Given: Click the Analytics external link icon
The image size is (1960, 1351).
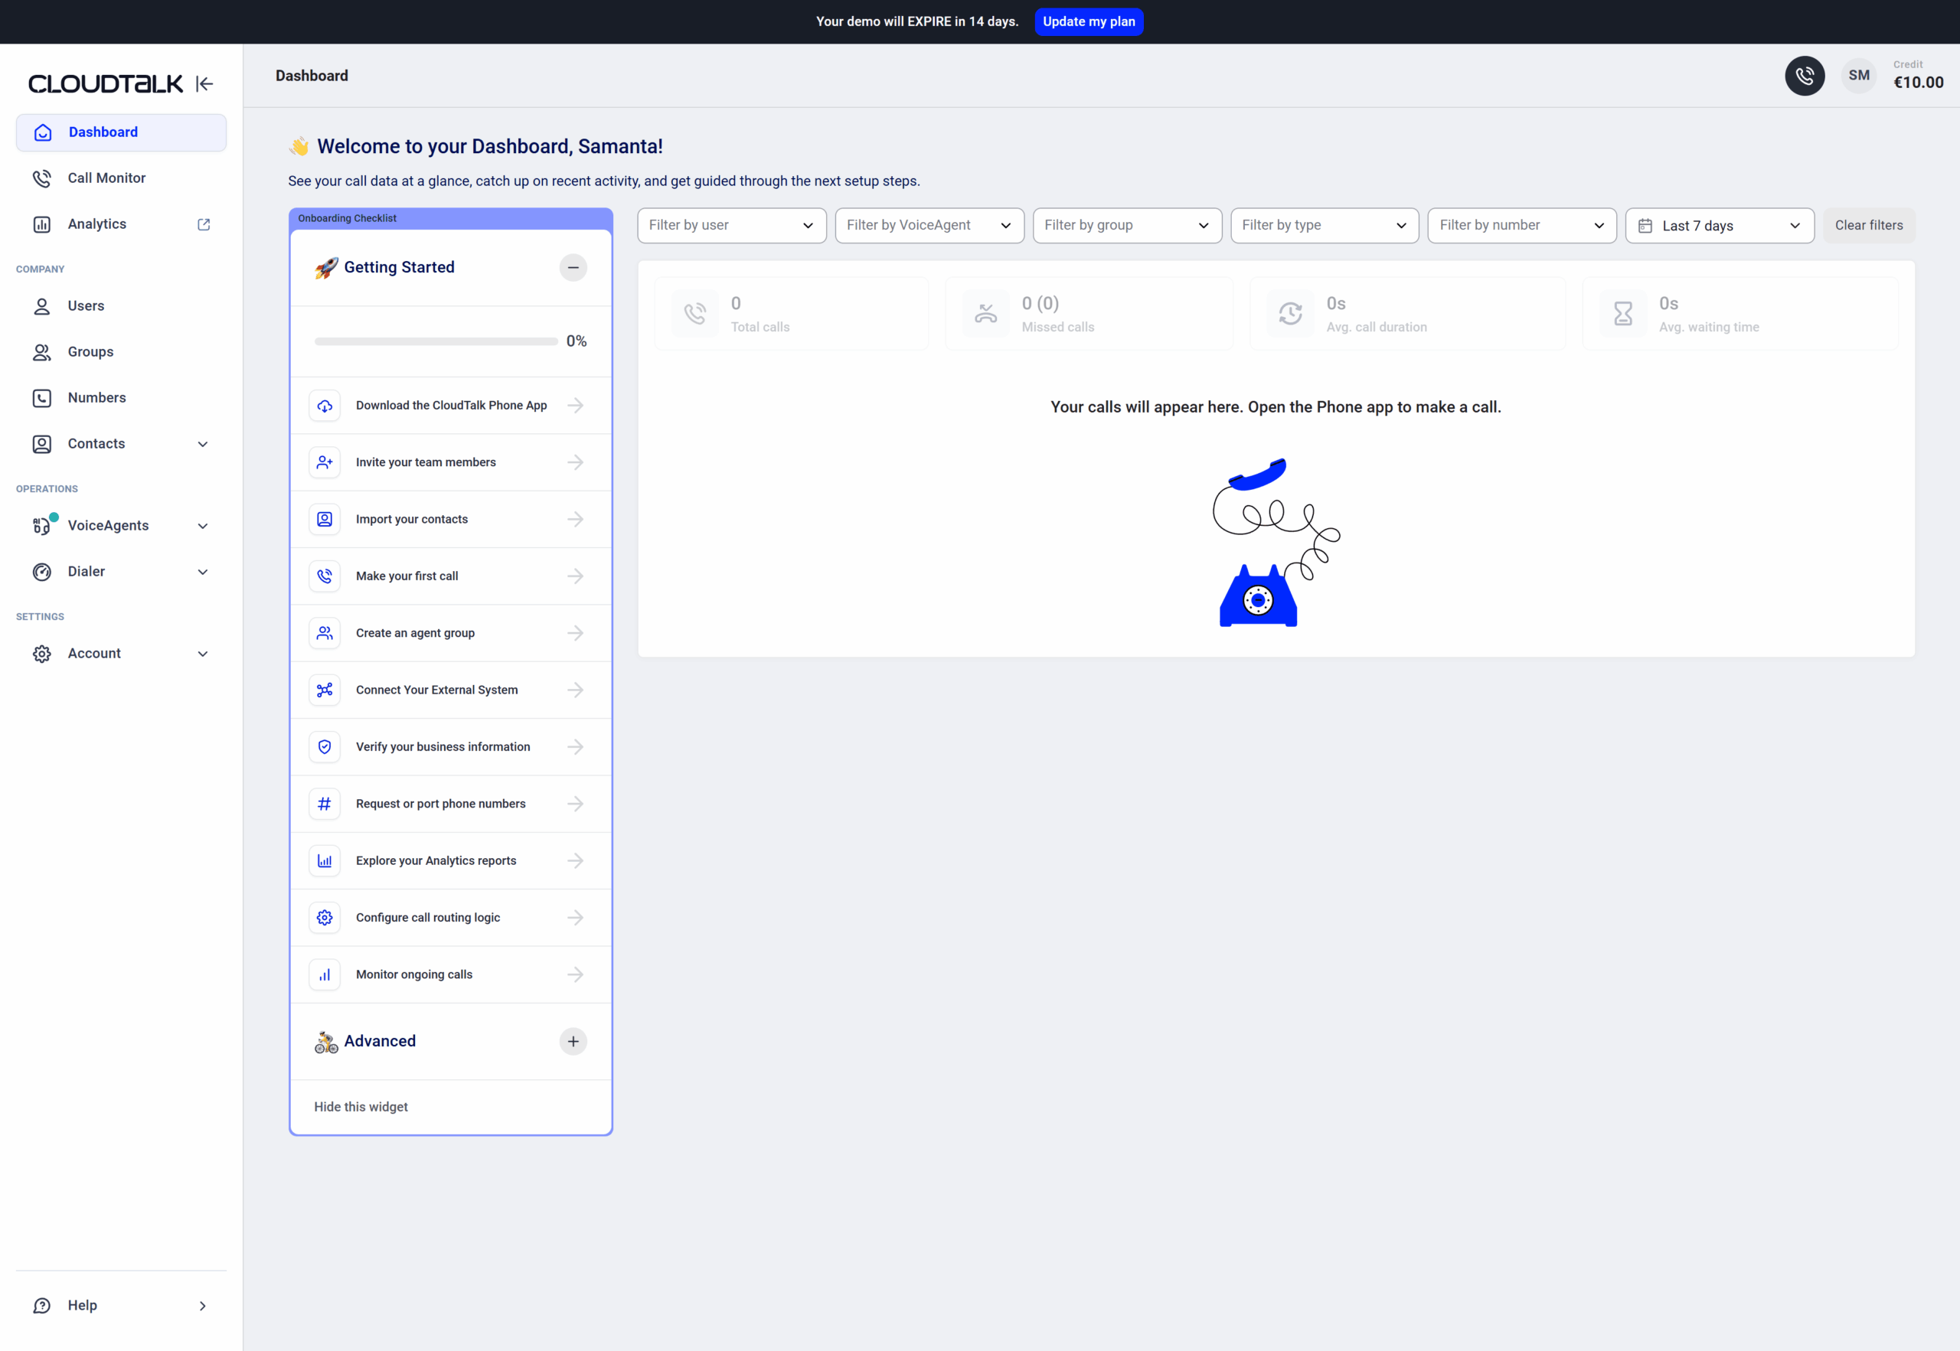Looking at the screenshot, I should point(204,224).
